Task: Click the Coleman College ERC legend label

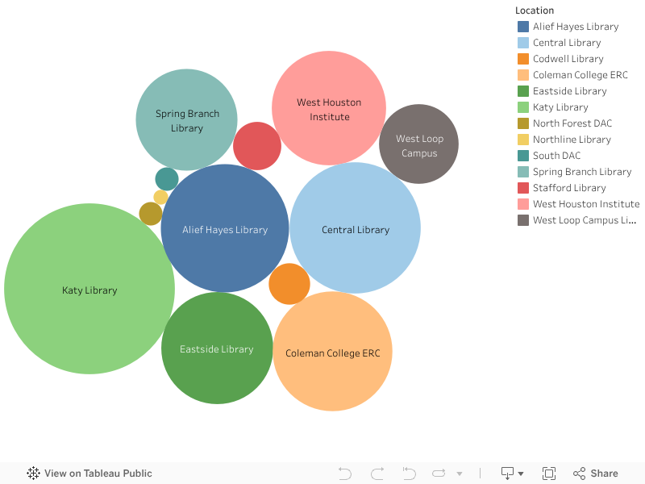Action: tap(580, 75)
